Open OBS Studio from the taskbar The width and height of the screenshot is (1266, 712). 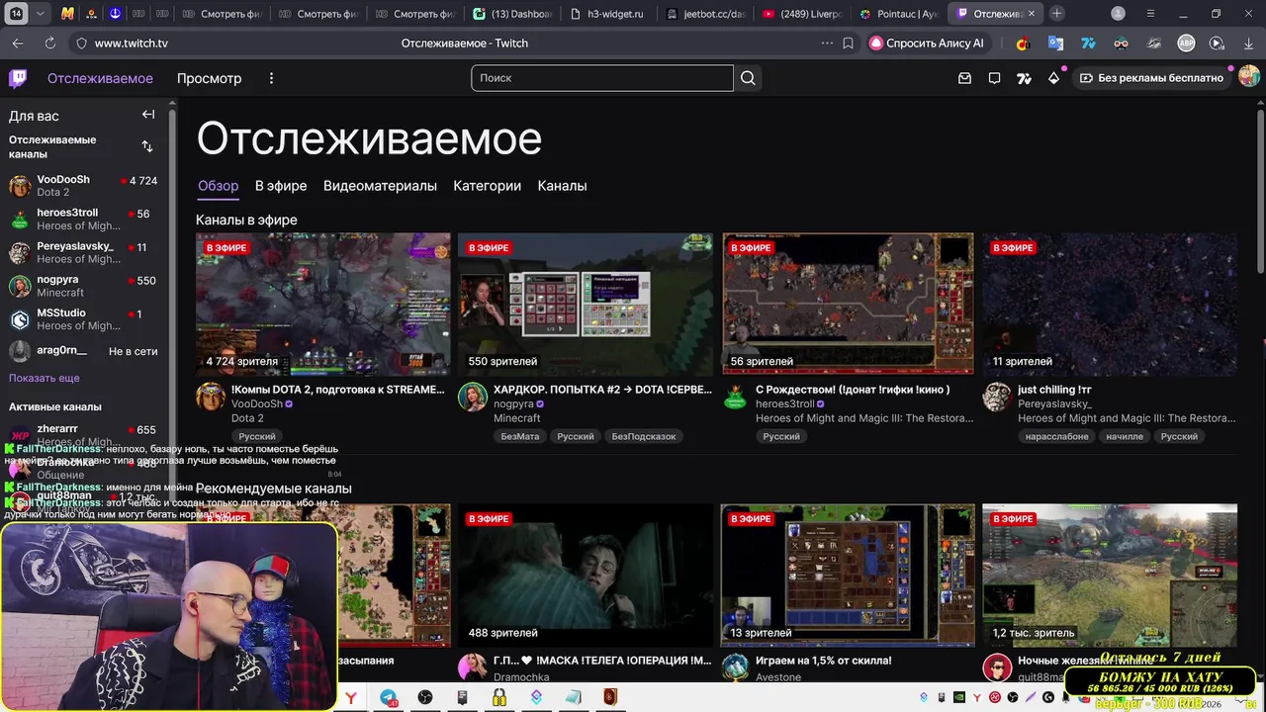click(x=425, y=698)
